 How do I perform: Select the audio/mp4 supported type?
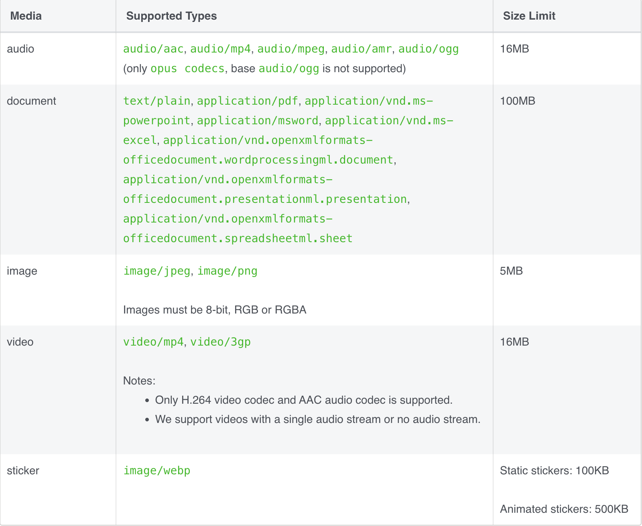(x=220, y=49)
